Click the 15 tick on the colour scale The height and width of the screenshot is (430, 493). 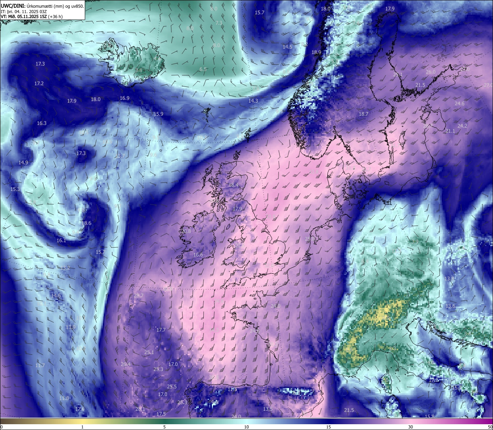329,427
